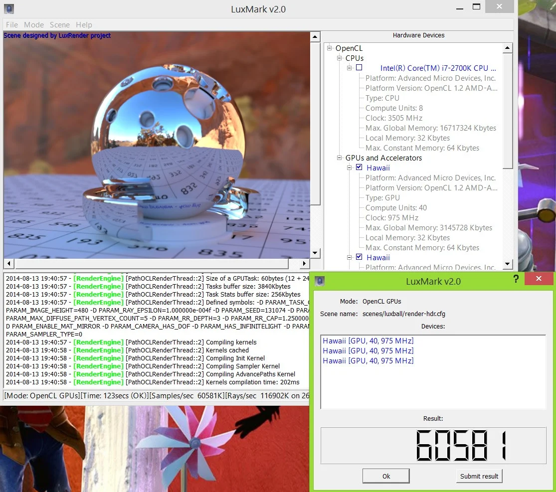Click the Ok button in the result dialog

pos(386,476)
